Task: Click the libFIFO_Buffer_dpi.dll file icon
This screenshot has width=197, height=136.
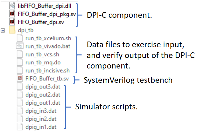Action: [12, 5]
